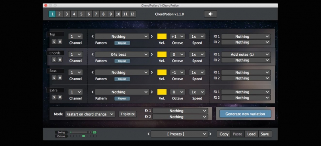
Task: Adjust the Octave segment indicator bar
Action: 83,136
